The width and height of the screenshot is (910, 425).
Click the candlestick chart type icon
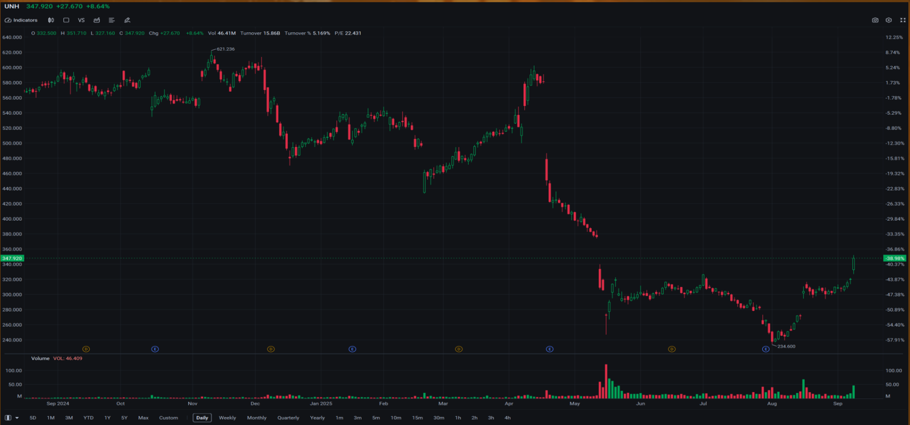51,20
